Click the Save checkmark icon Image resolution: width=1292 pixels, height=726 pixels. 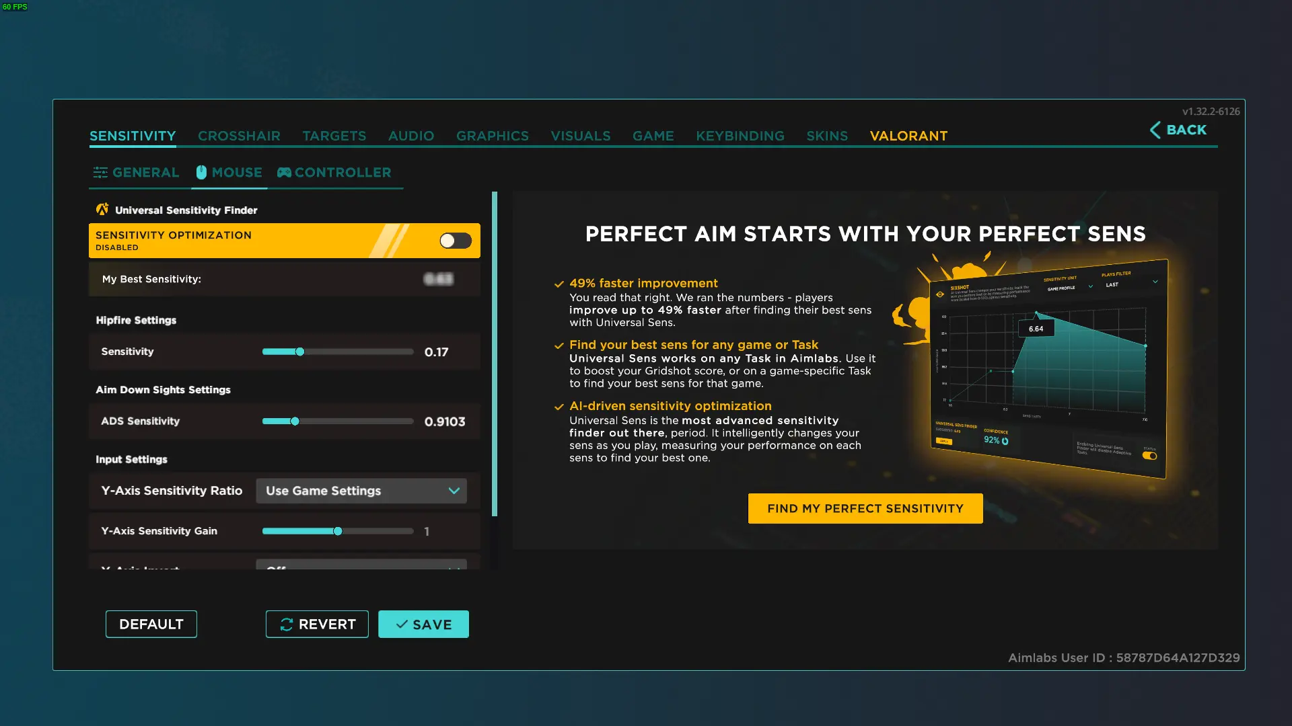(x=402, y=624)
